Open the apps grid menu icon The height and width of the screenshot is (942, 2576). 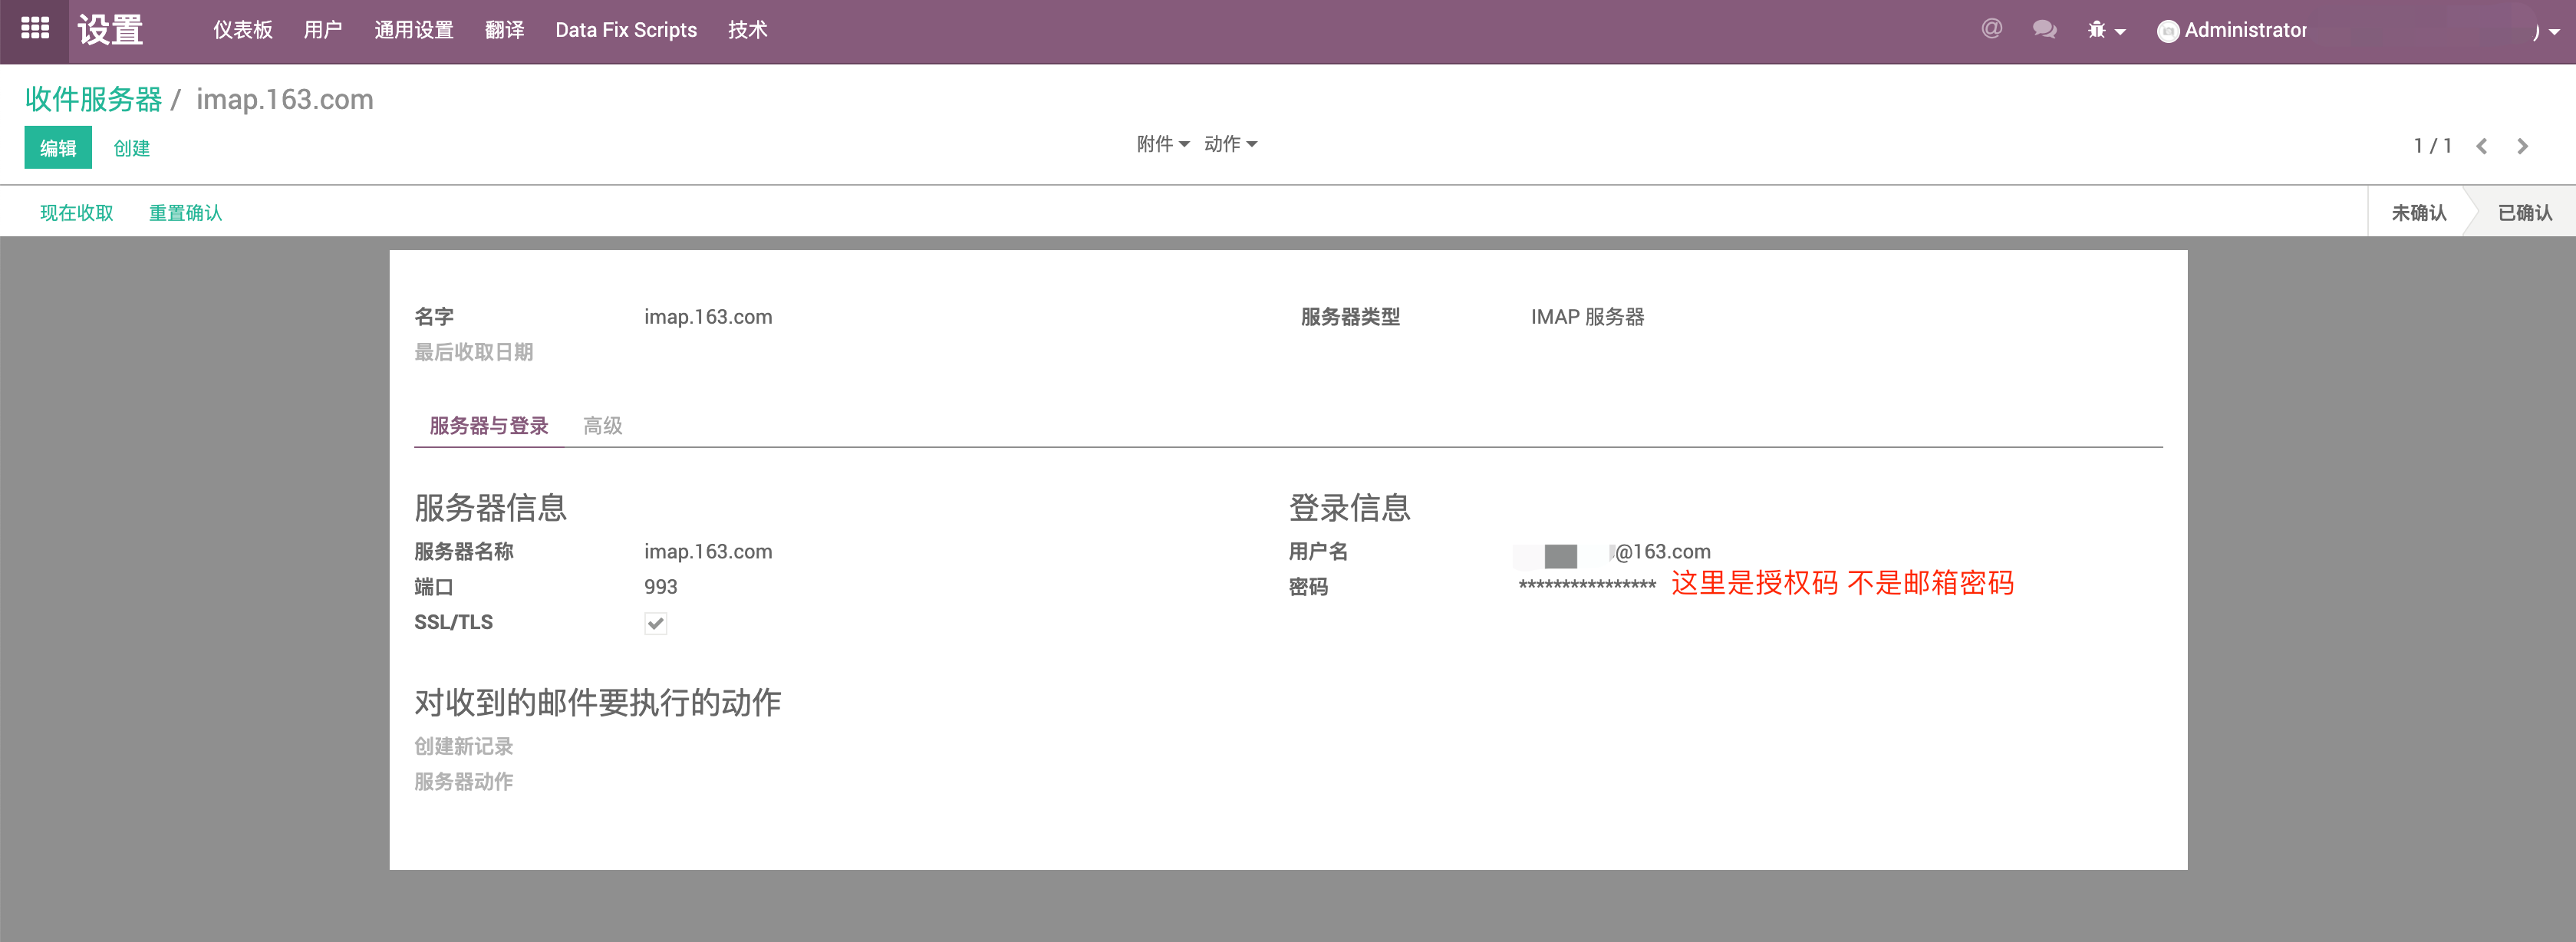(x=35, y=29)
